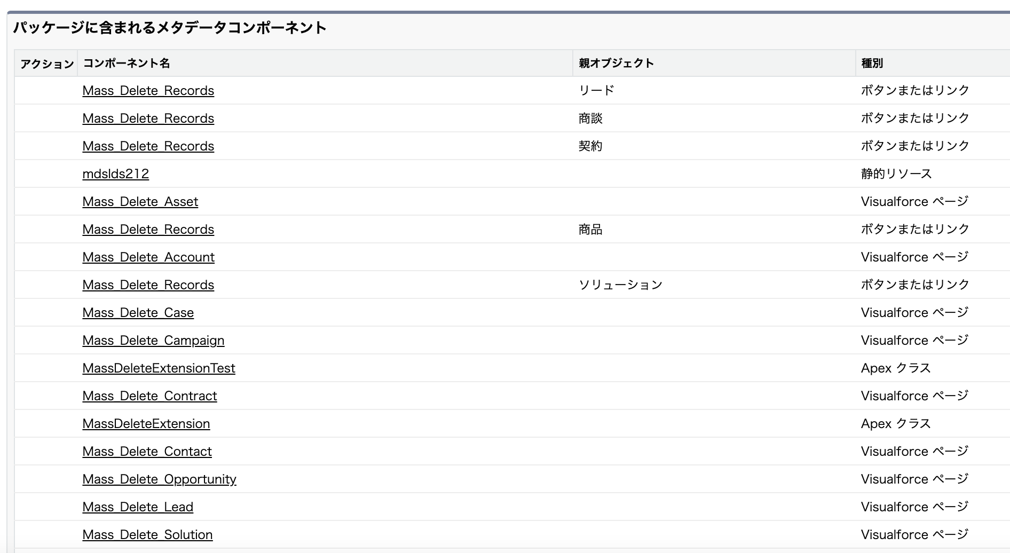Open the Mass_Delete_Opportunity link
Image resolution: width=1010 pixels, height=553 pixels.
(160, 479)
